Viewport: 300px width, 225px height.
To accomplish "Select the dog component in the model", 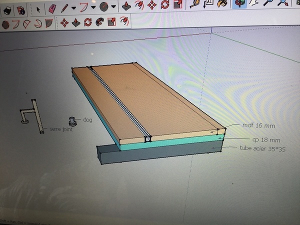I will (72, 121).
